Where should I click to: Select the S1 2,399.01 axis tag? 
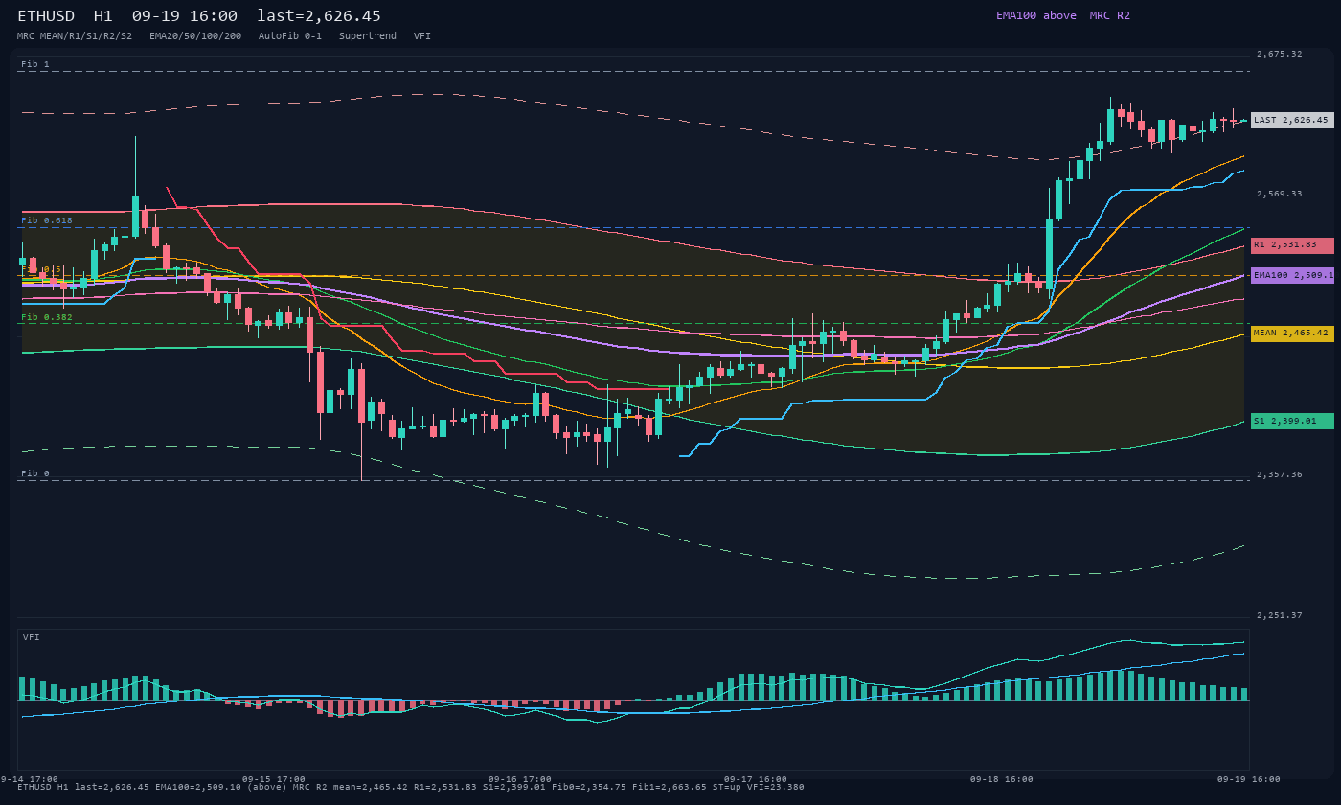pos(1292,421)
